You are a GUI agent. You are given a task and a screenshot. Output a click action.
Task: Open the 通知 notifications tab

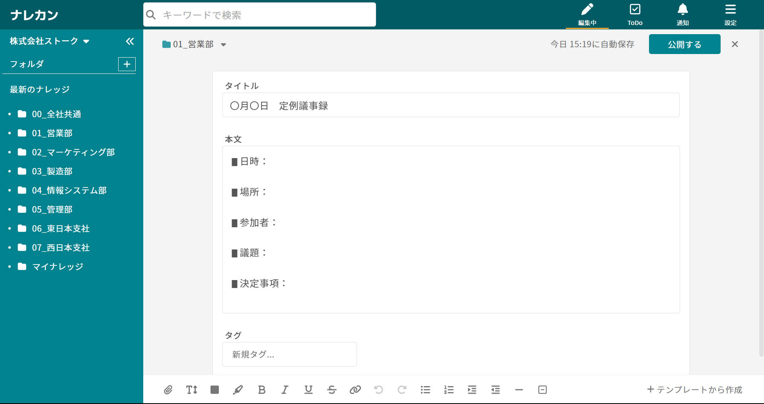(x=682, y=15)
